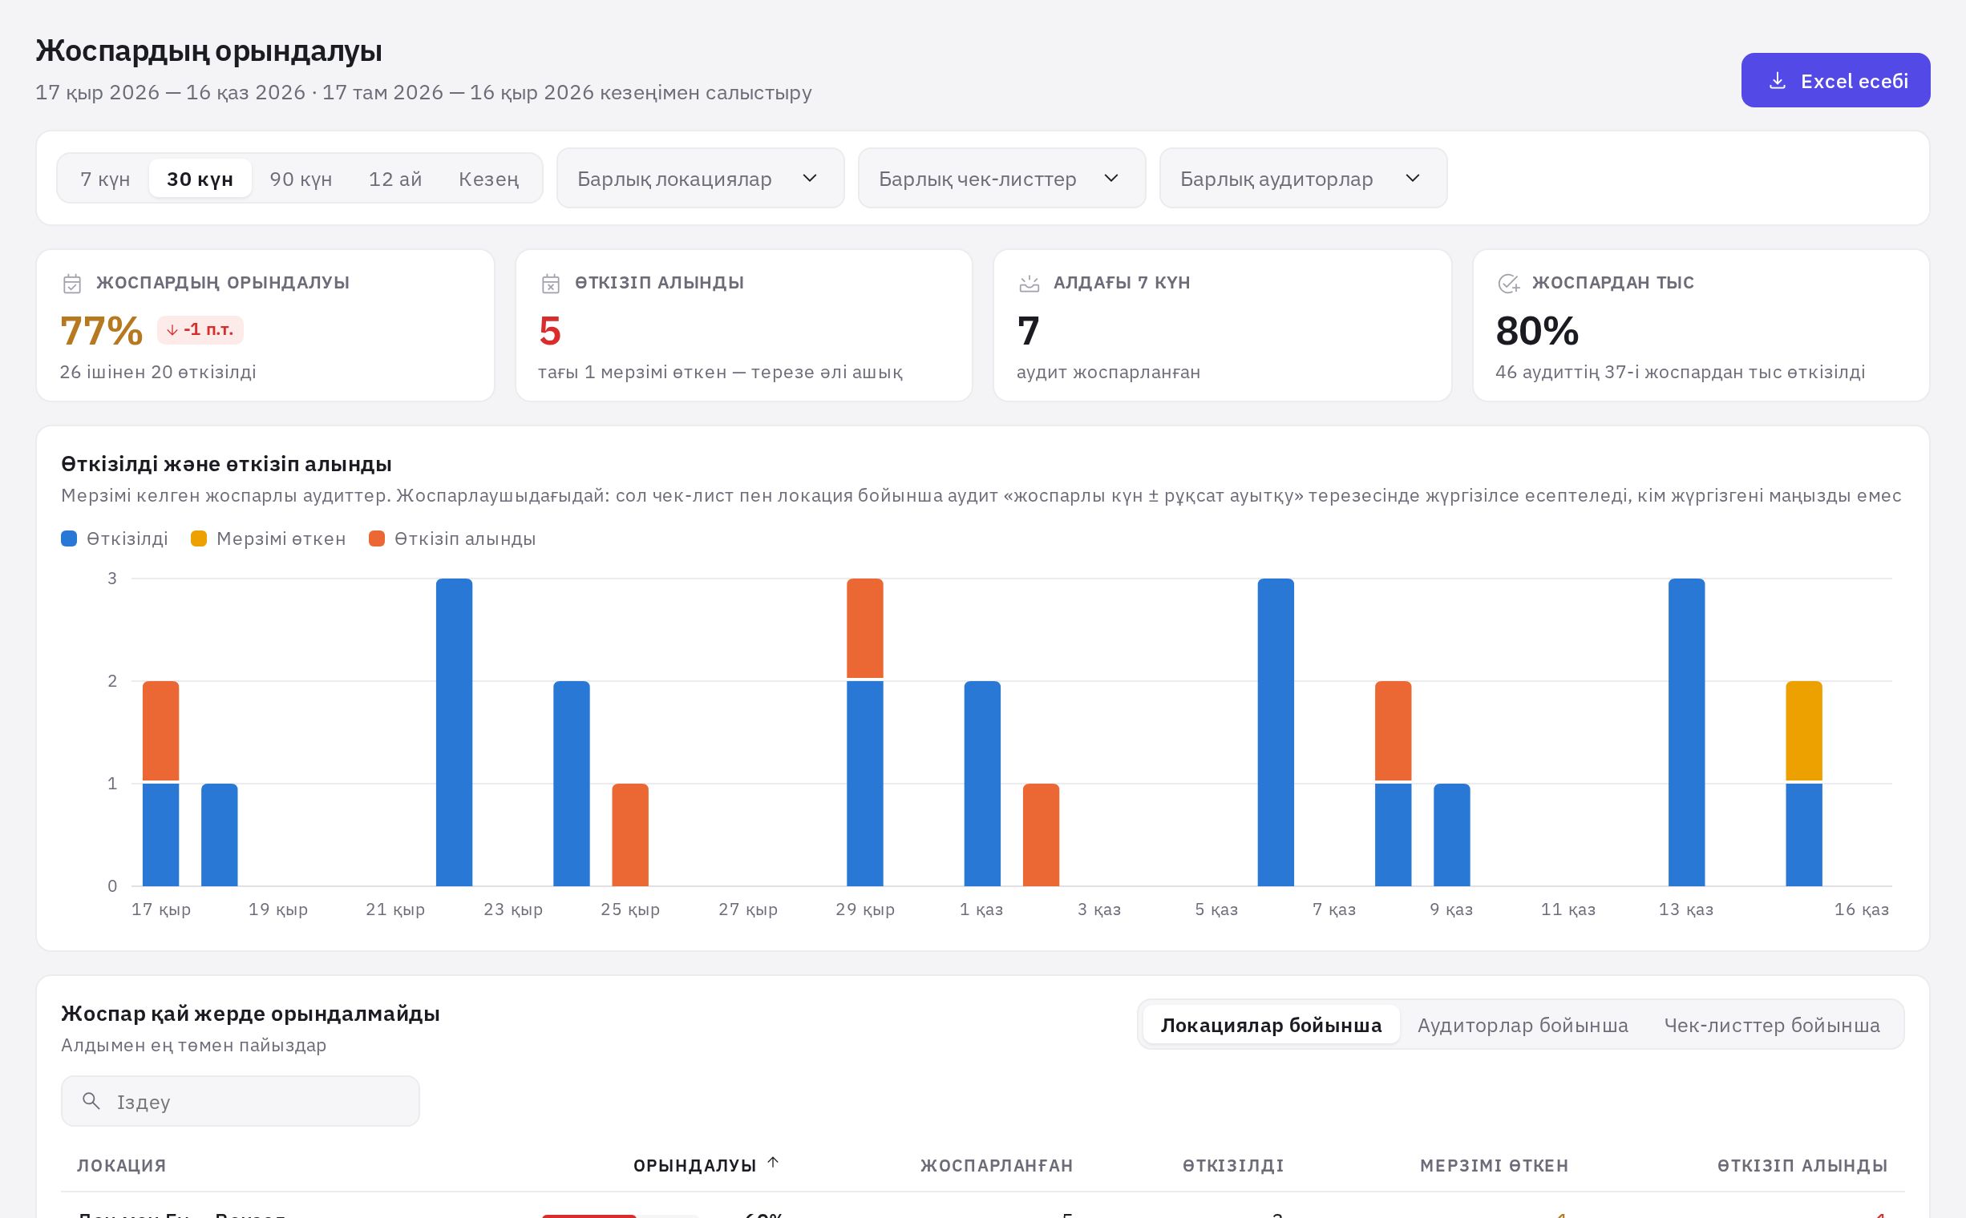
Task: Open the Барлық локациялар dropdown
Action: point(700,178)
